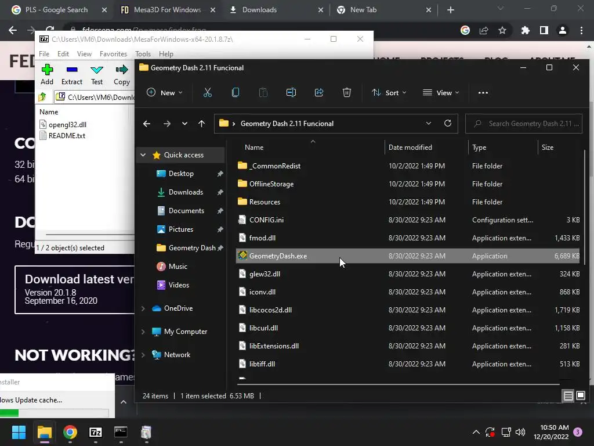Switch to Downloads Chrome tab
594x446 pixels.
276,10
